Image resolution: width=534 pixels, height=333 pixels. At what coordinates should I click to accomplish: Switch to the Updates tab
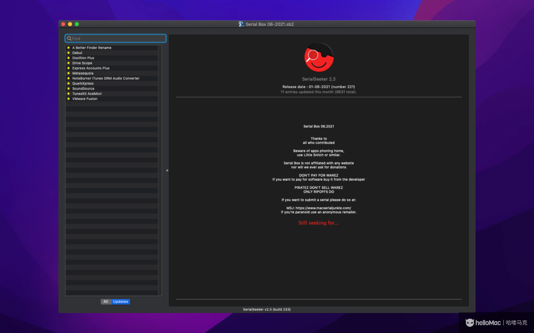(121, 302)
